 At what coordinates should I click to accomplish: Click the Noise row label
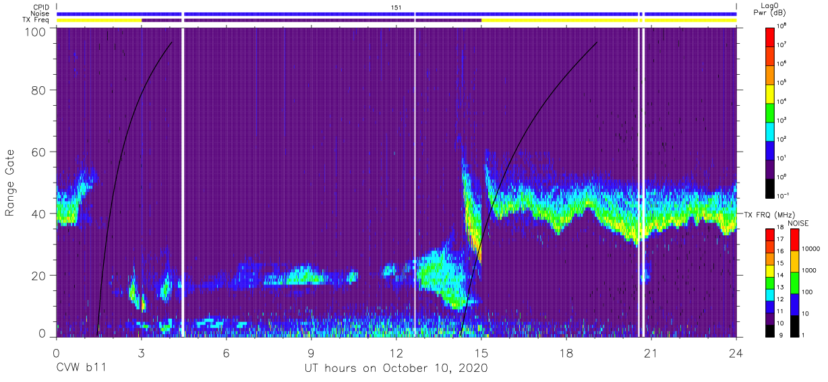pos(40,13)
